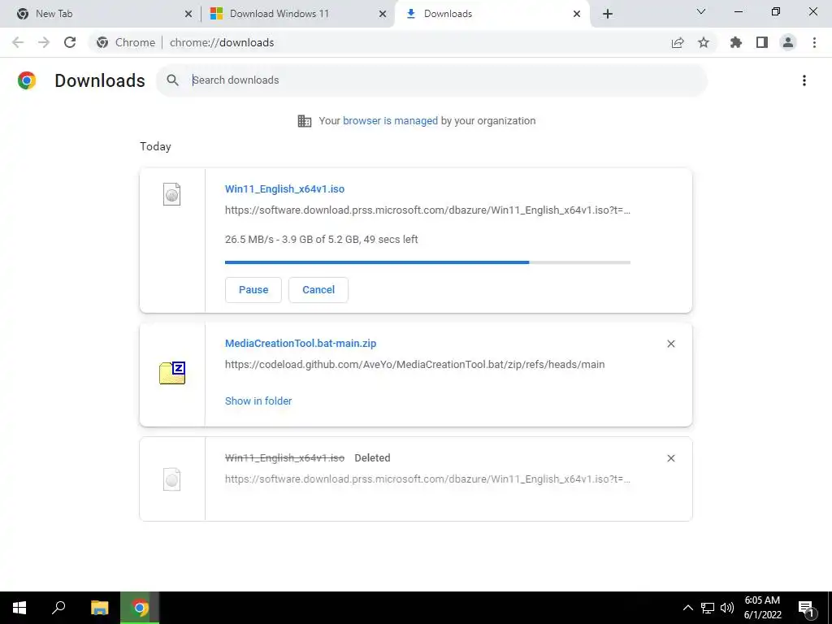Open the Win11_English_x64v1.iso file link

(x=284, y=188)
